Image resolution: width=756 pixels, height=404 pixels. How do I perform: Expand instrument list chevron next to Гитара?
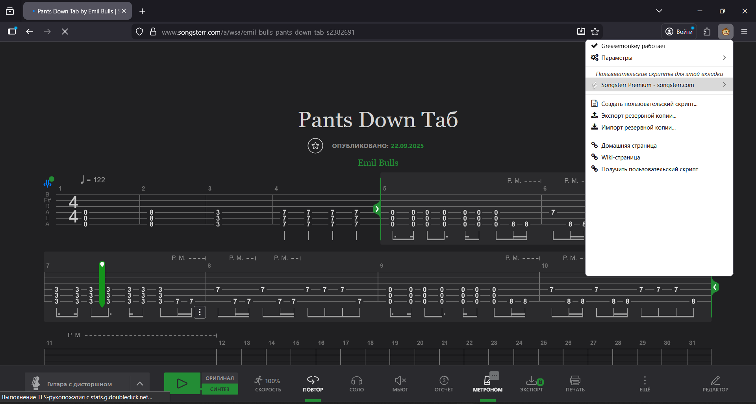pos(140,384)
